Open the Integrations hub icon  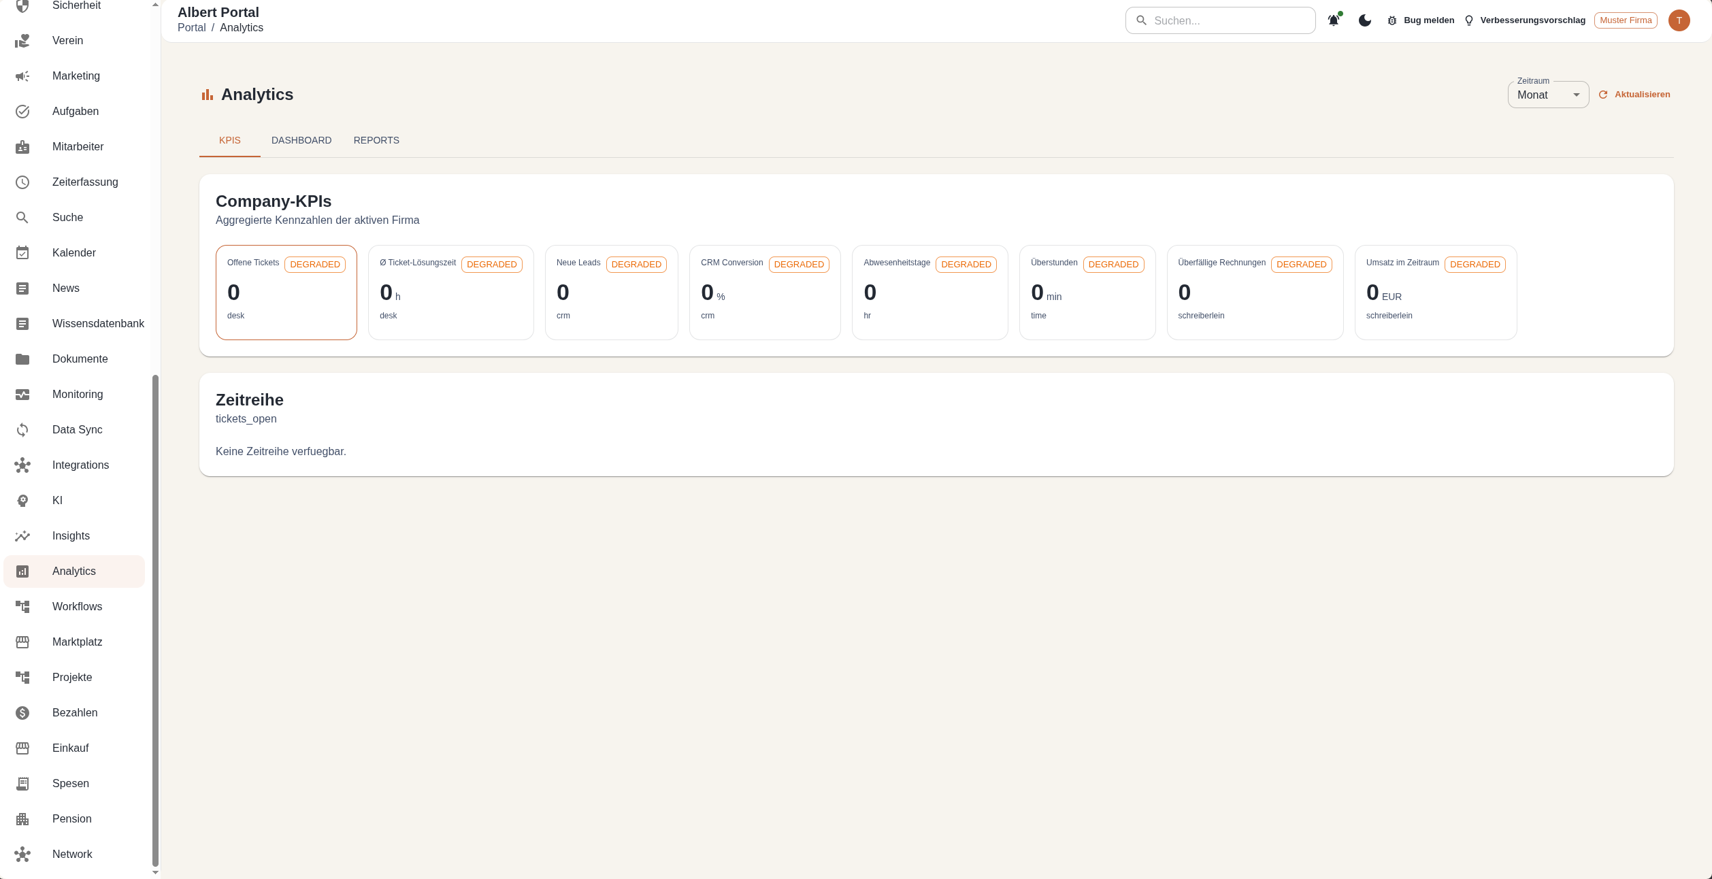pos(22,465)
